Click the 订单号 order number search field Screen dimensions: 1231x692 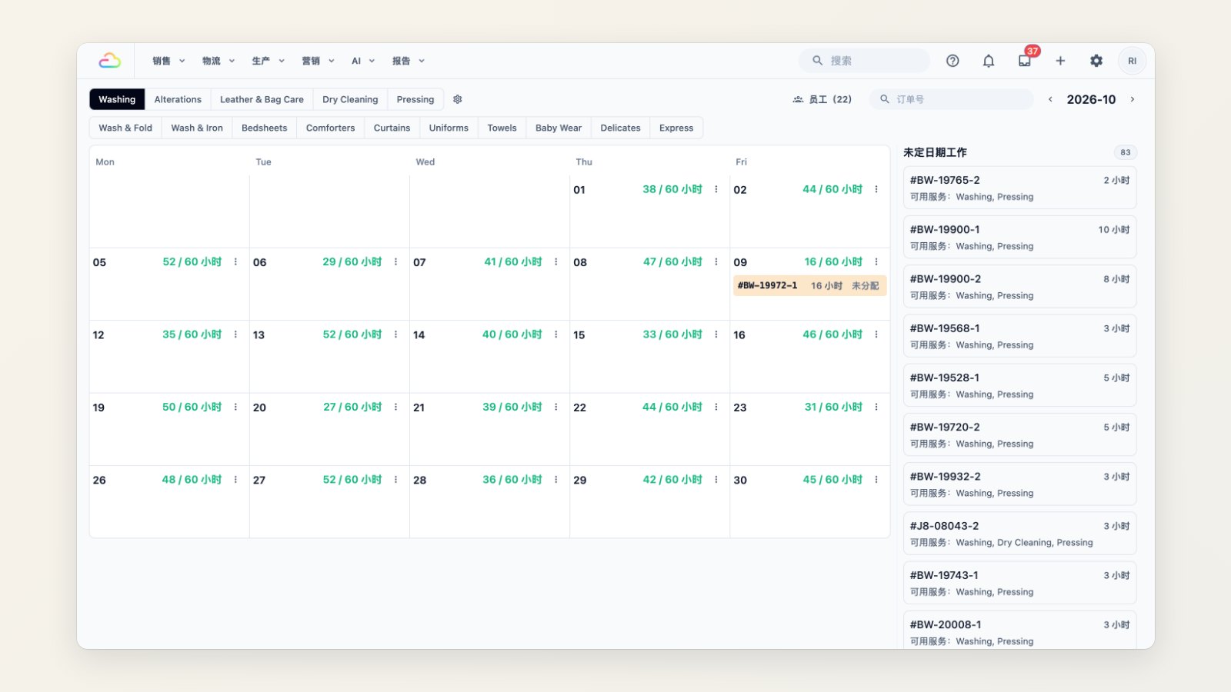[952, 99]
